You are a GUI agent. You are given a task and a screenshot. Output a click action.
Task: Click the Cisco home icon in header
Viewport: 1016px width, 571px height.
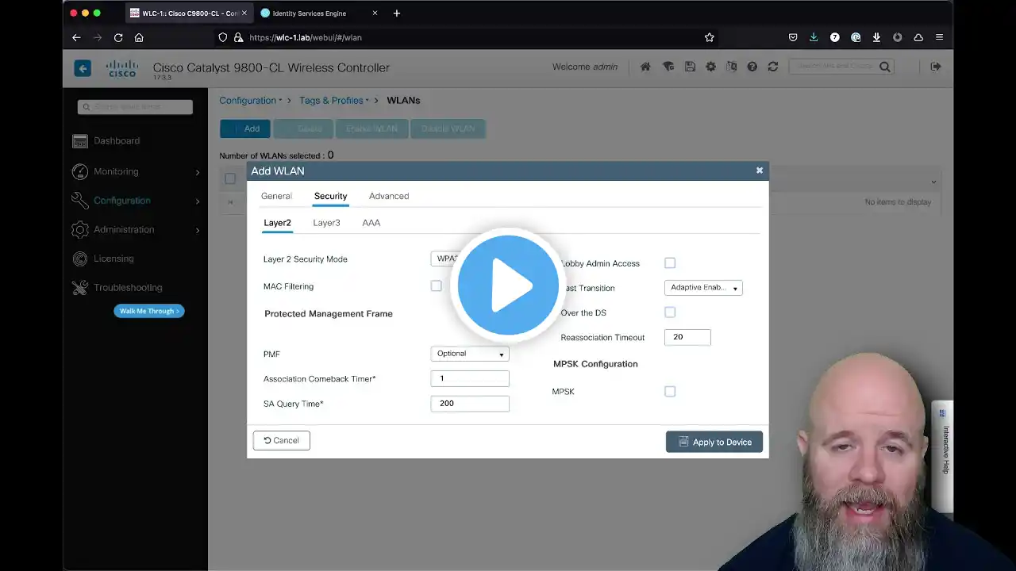pos(645,67)
